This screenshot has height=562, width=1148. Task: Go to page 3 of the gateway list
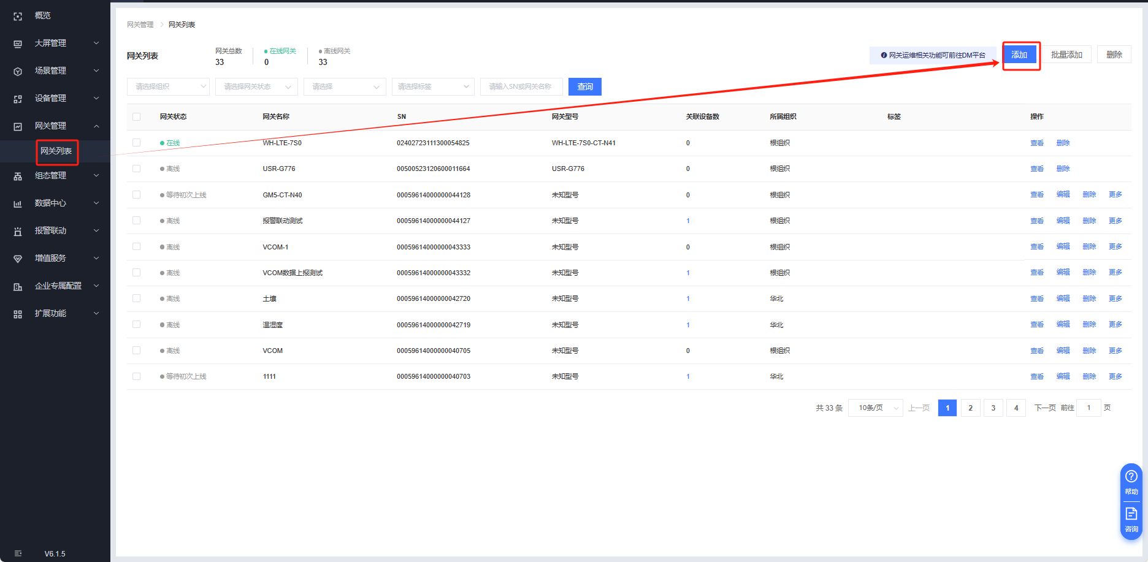[x=993, y=408]
